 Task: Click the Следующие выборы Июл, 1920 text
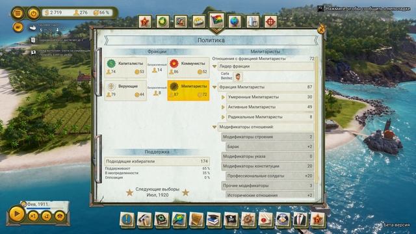click(x=157, y=192)
